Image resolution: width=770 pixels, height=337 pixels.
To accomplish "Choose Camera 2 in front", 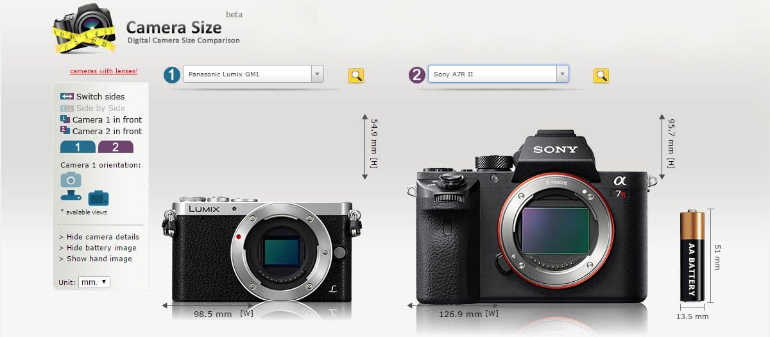I will (x=107, y=131).
